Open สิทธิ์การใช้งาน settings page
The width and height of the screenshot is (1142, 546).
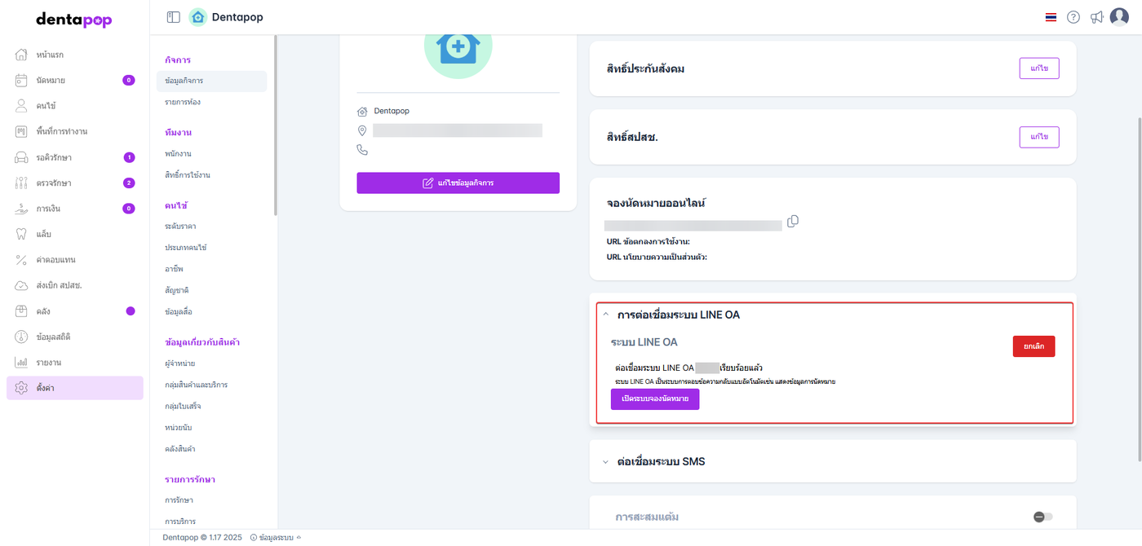[187, 175]
